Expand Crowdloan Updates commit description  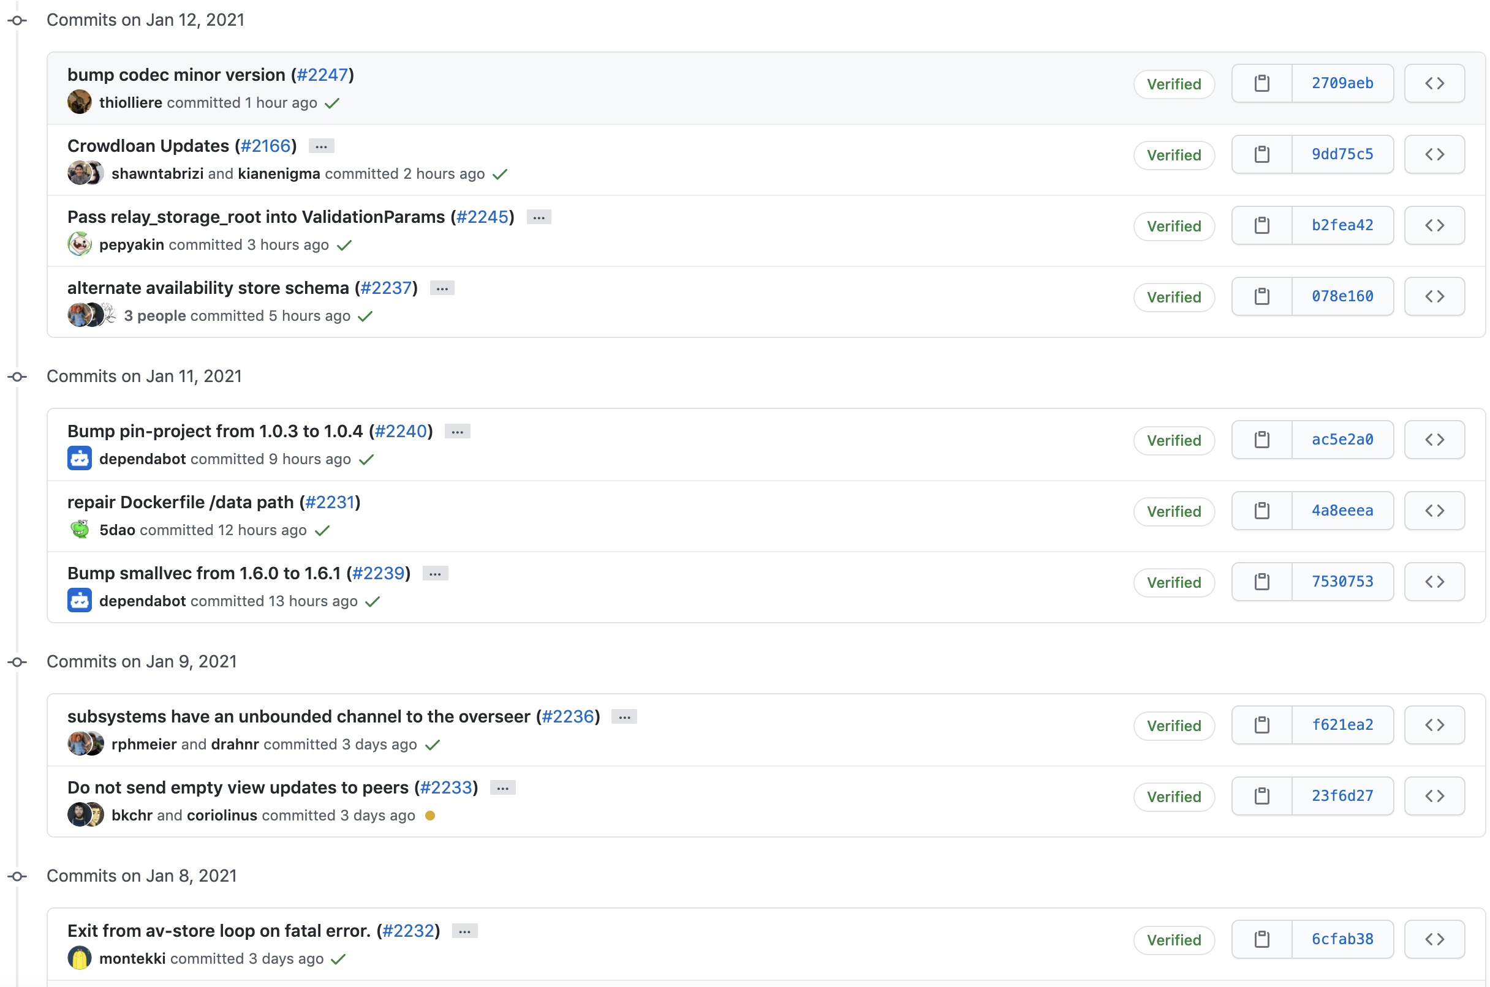click(321, 146)
